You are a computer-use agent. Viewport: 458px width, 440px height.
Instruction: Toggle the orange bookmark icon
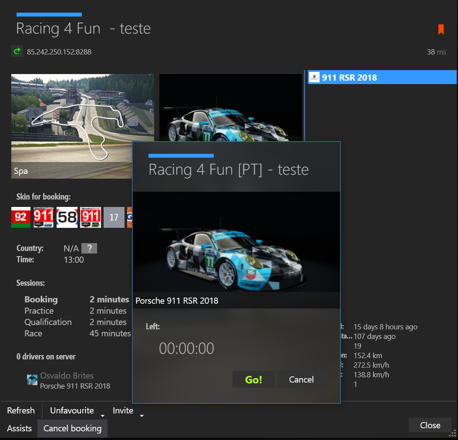441,30
